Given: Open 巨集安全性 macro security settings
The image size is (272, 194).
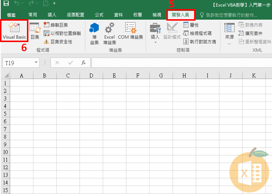Looking at the screenshot, I should pos(60,42).
